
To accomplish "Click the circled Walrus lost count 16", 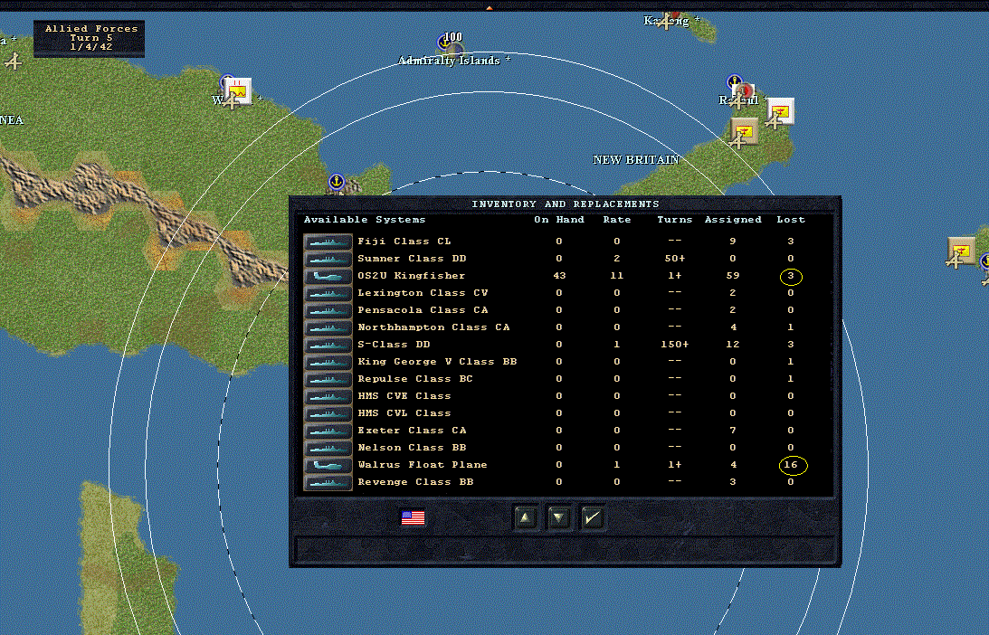I will point(793,465).
